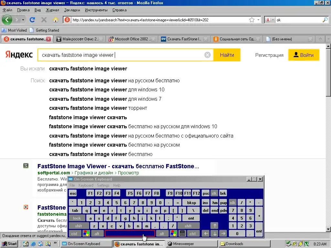Open the Регистрация link

coord(269,55)
